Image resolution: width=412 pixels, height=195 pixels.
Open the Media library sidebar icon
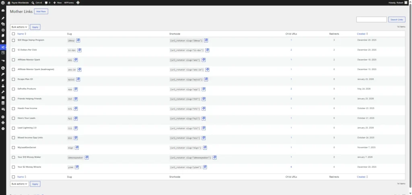(x=3, y=24)
